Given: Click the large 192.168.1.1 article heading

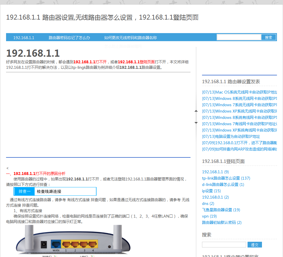Looking at the screenshot, I should click(33, 53).
